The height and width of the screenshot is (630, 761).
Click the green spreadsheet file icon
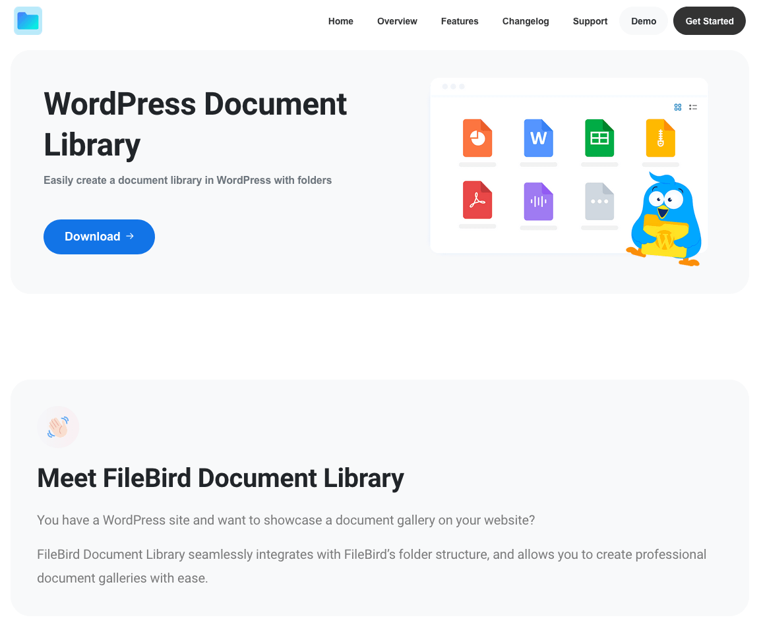[x=599, y=138]
